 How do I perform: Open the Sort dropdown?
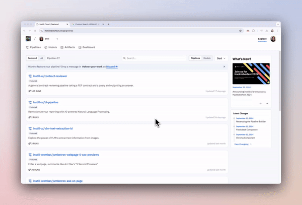pos(221,58)
